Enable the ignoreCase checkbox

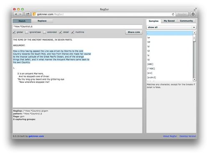pos(27,32)
